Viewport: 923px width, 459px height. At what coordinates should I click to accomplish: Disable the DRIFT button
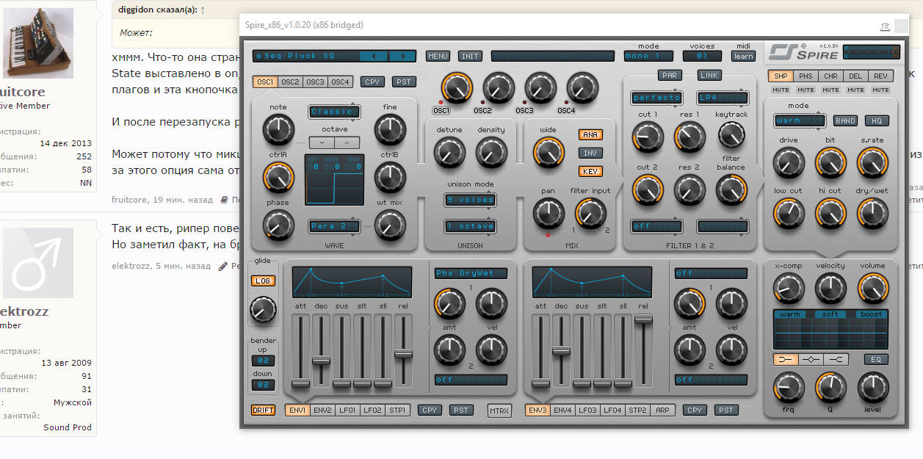click(x=263, y=410)
